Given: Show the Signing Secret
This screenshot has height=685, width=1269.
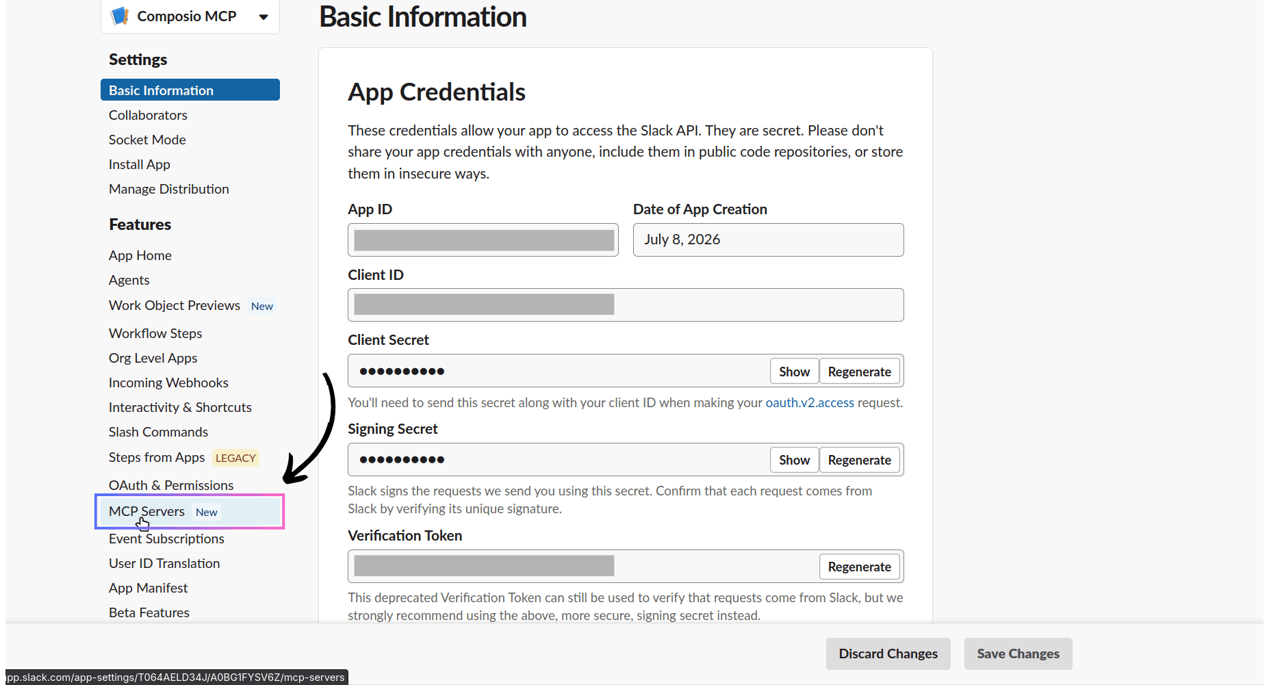Looking at the screenshot, I should pos(794,460).
